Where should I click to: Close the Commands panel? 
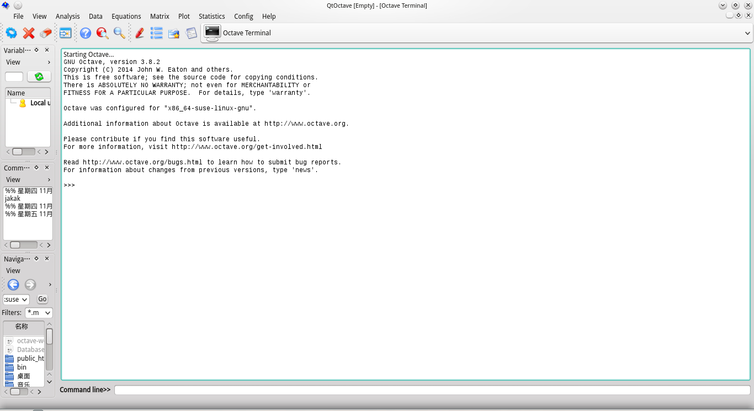click(47, 168)
